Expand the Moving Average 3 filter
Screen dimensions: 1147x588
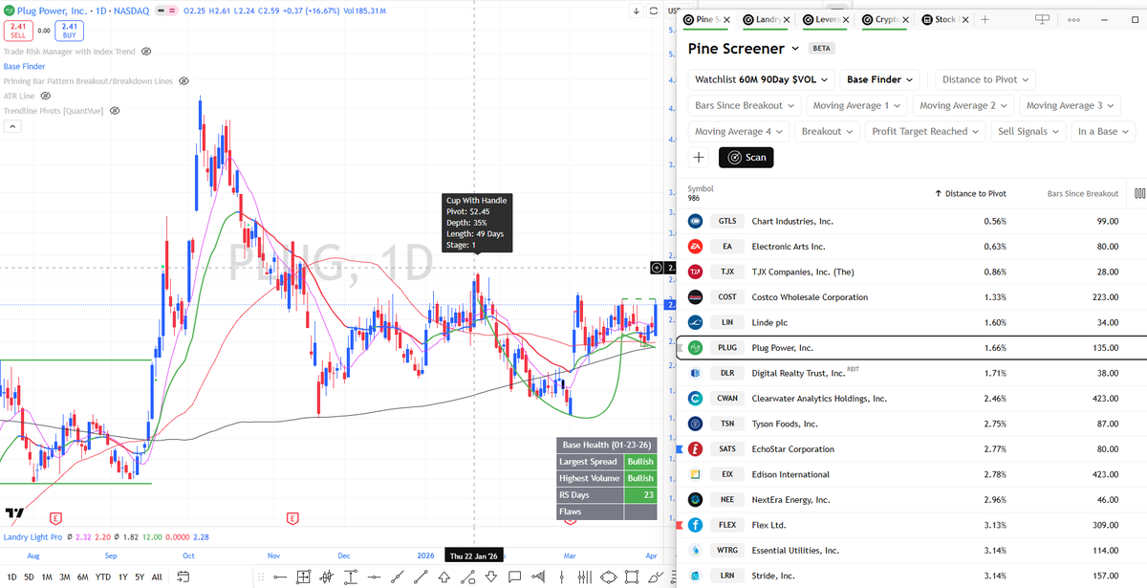pos(1071,105)
